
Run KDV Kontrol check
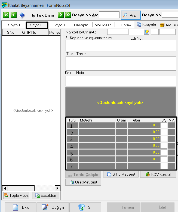[158, 174]
